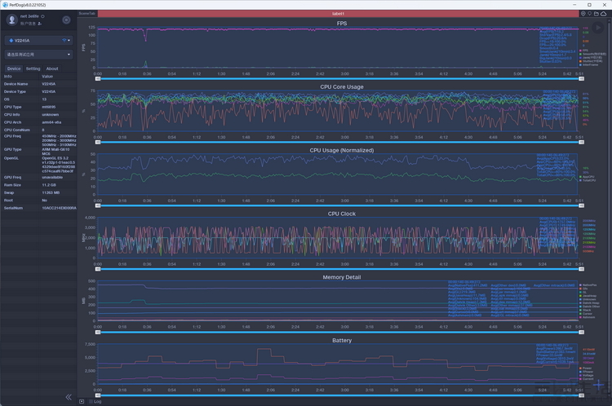
Task: Click the location-pin settings icon top right
Action: coord(583,14)
